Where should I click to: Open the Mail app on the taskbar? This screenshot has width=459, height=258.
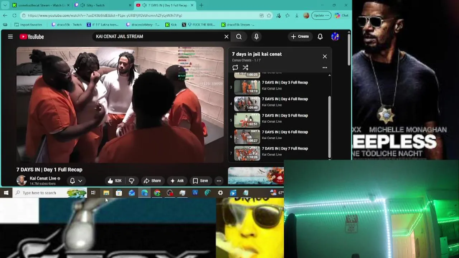pyautogui.click(x=132, y=193)
